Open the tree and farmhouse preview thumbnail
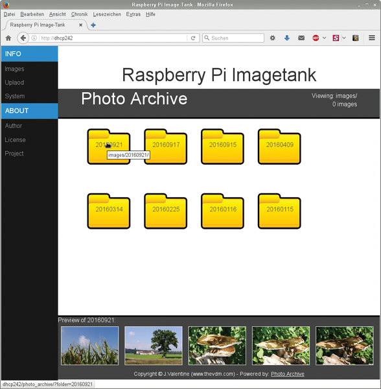The width and height of the screenshot is (381, 389). pyautogui.click(x=154, y=346)
